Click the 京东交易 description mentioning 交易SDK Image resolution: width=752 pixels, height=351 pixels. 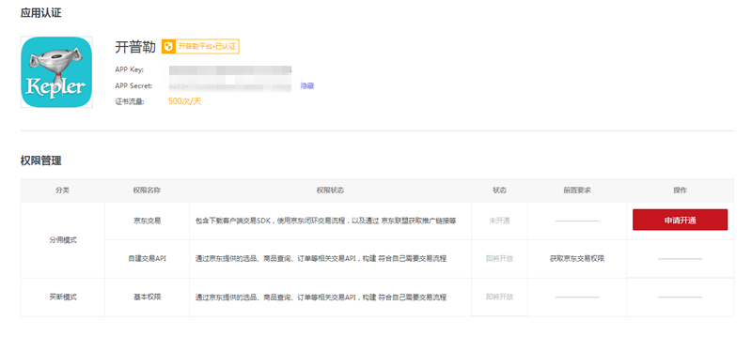pyautogui.click(x=325, y=221)
